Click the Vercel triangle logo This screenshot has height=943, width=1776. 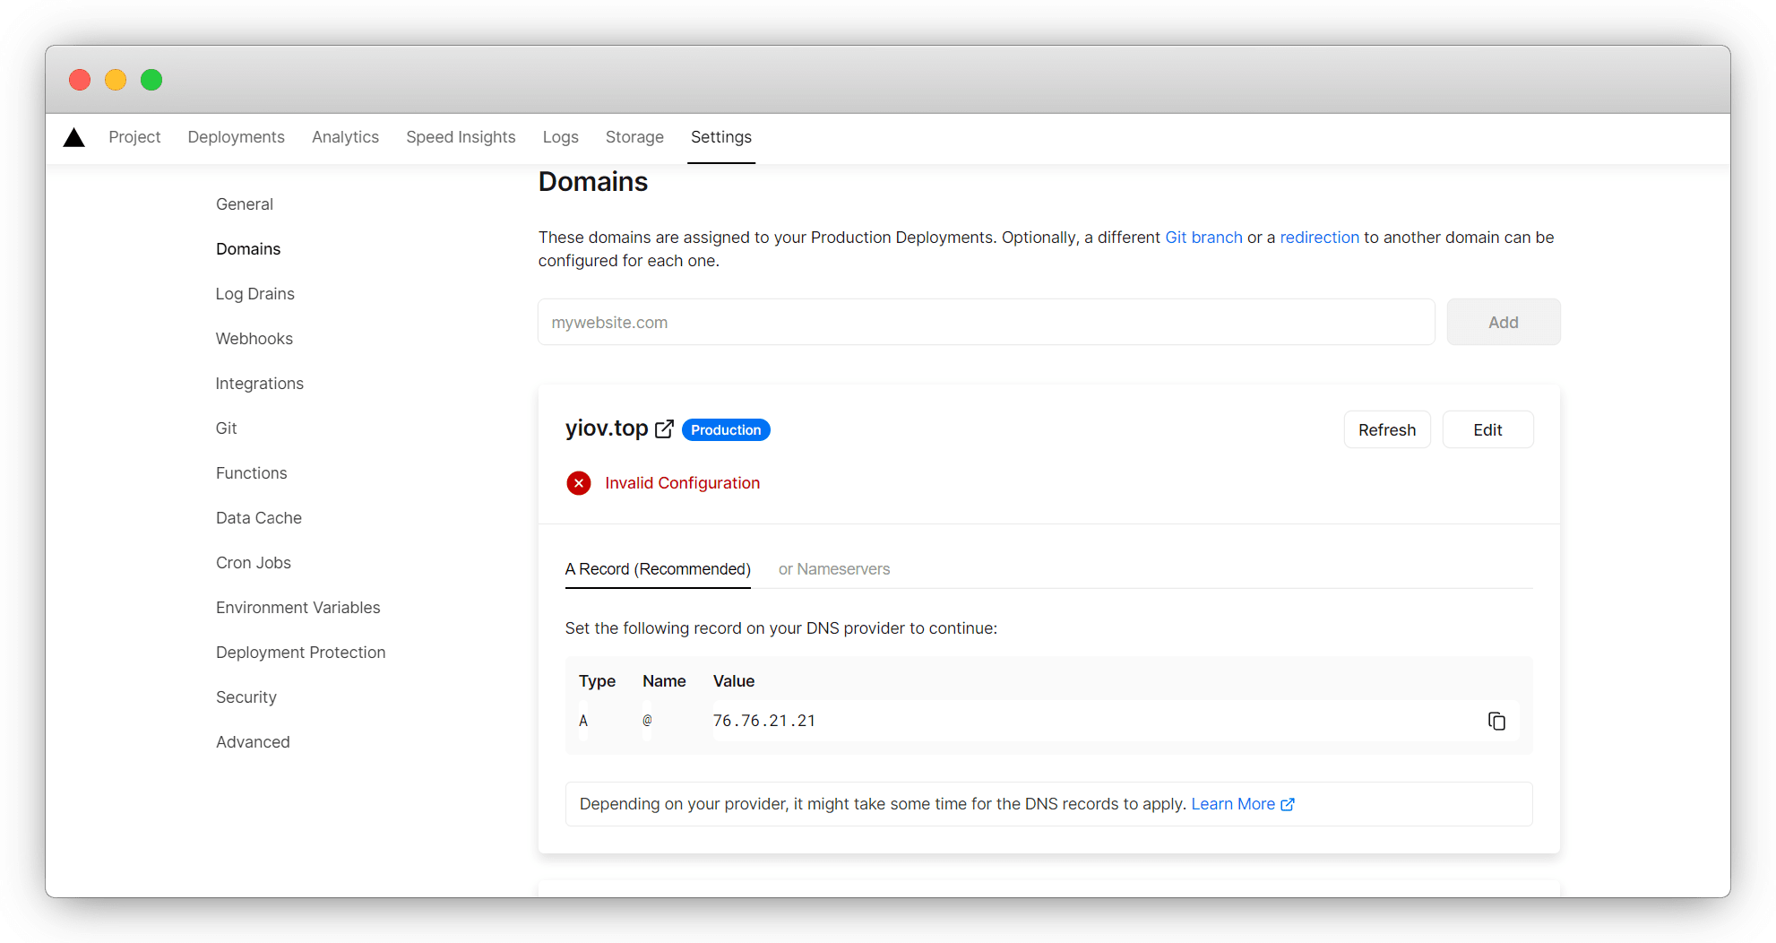74,137
